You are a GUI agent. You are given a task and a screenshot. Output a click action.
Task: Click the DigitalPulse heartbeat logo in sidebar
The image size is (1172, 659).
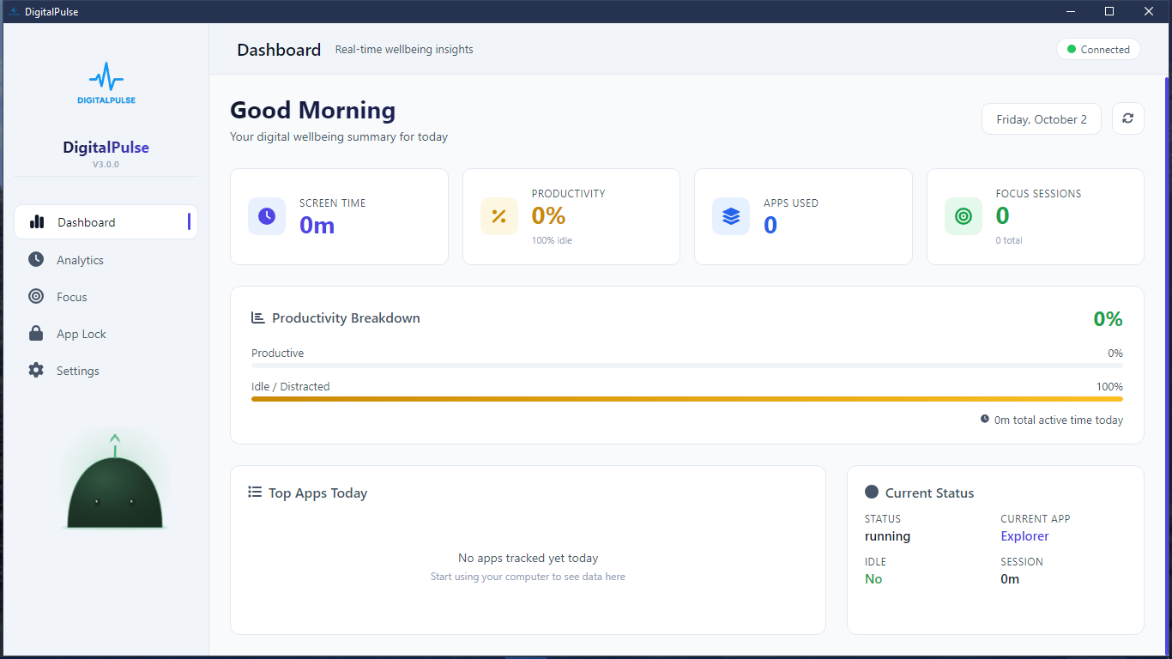pyautogui.click(x=106, y=83)
